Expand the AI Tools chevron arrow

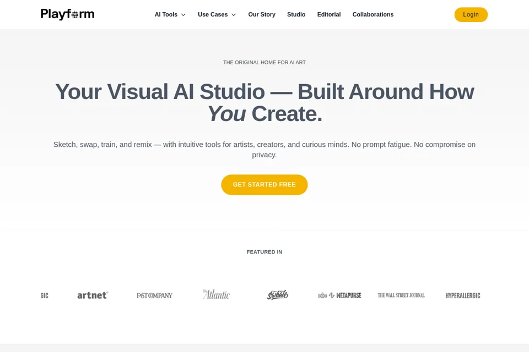pyautogui.click(x=183, y=15)
